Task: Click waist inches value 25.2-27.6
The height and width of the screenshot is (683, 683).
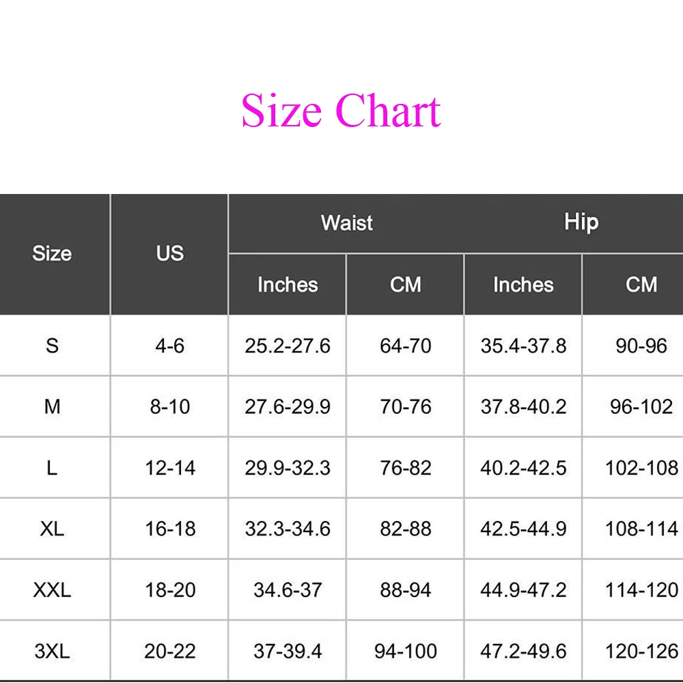Action: [288, 346]
